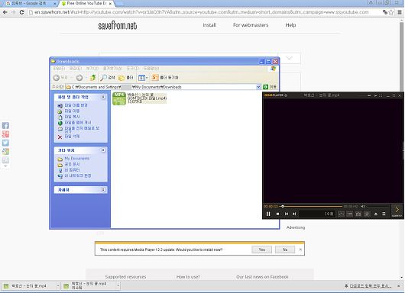The width and height of the screenshot is (405, 293).
Task: Click No on the Media Player update banner
Action: (285, 250)
